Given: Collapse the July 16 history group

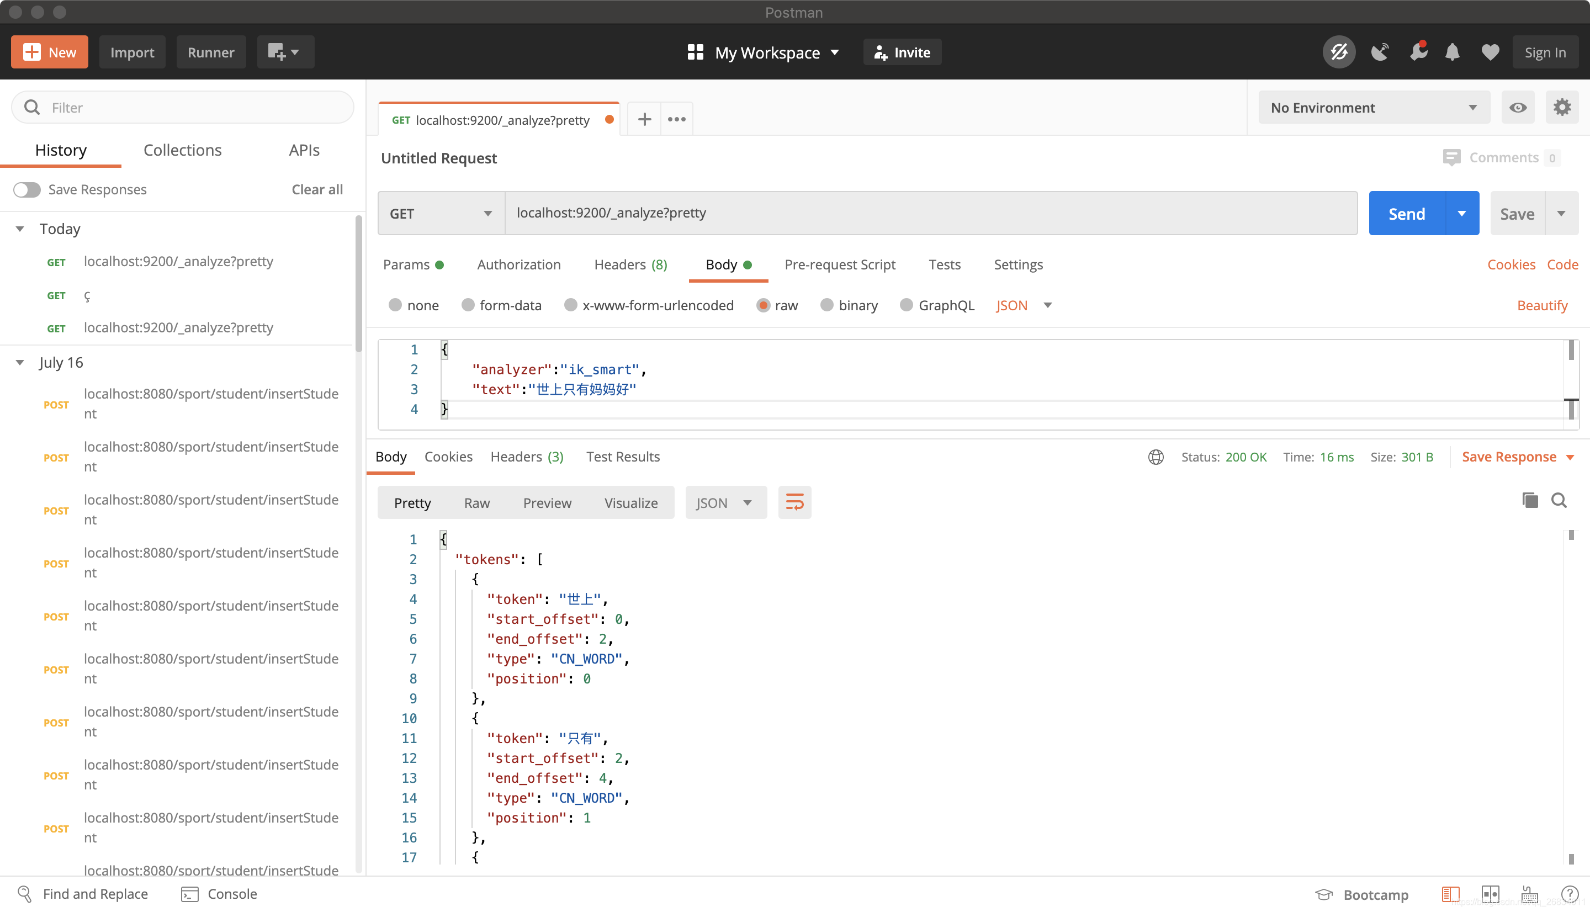Looking at the screenshot, I should point(19,362).
